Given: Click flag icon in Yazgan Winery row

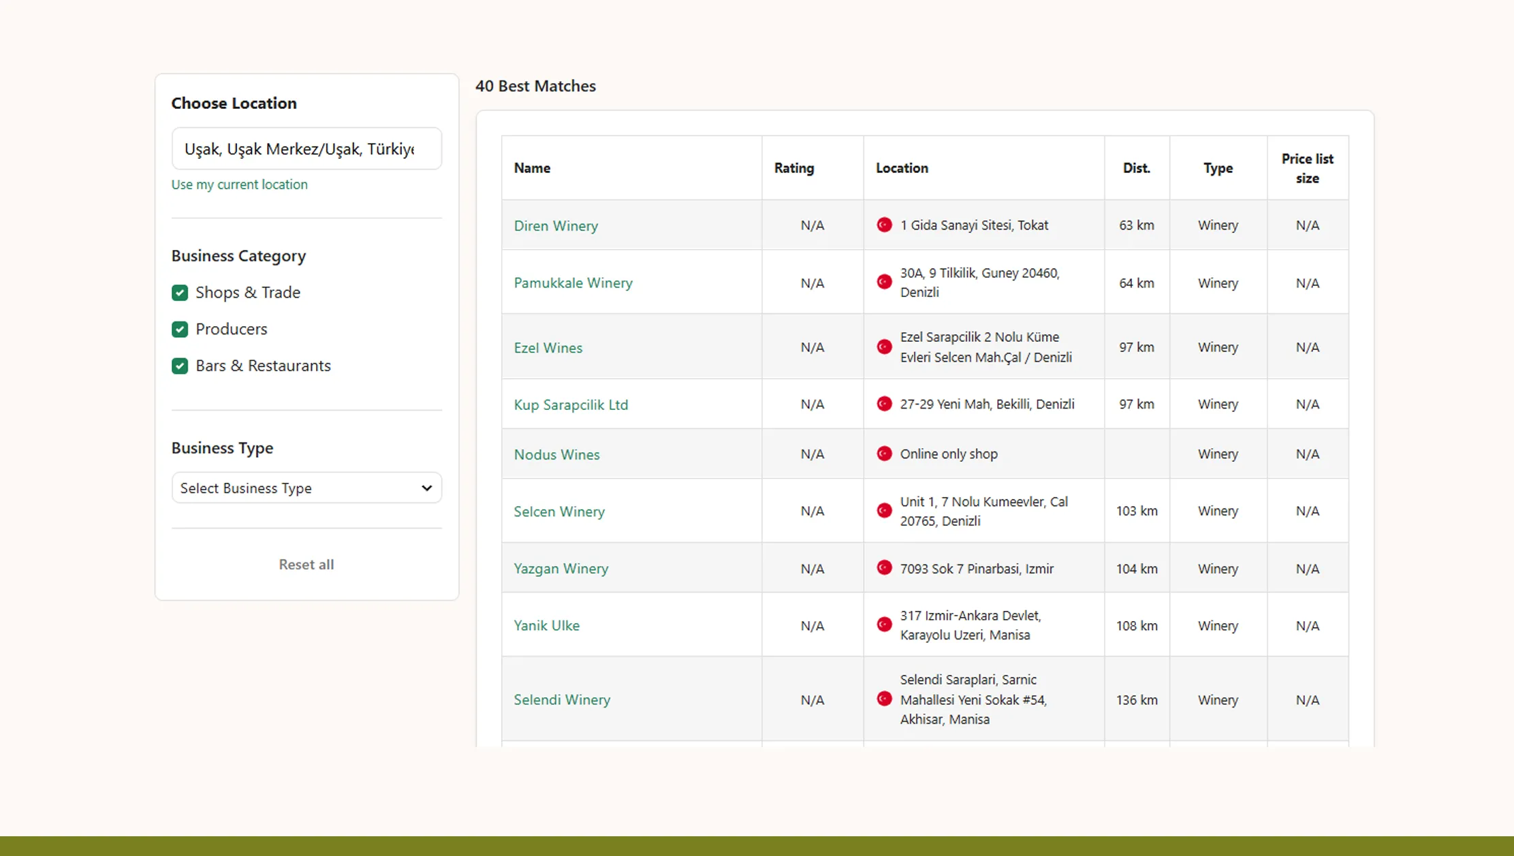Looking at the screenshot, I should coord(884,568).
